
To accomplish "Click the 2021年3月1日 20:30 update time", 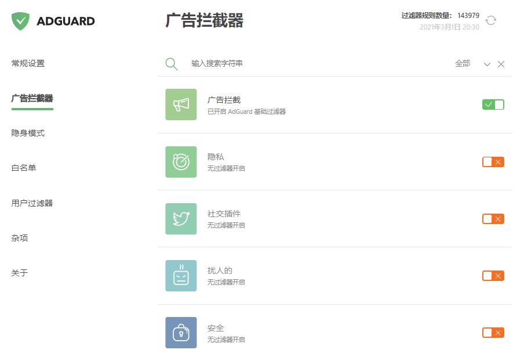I will [x=449, y=27].
